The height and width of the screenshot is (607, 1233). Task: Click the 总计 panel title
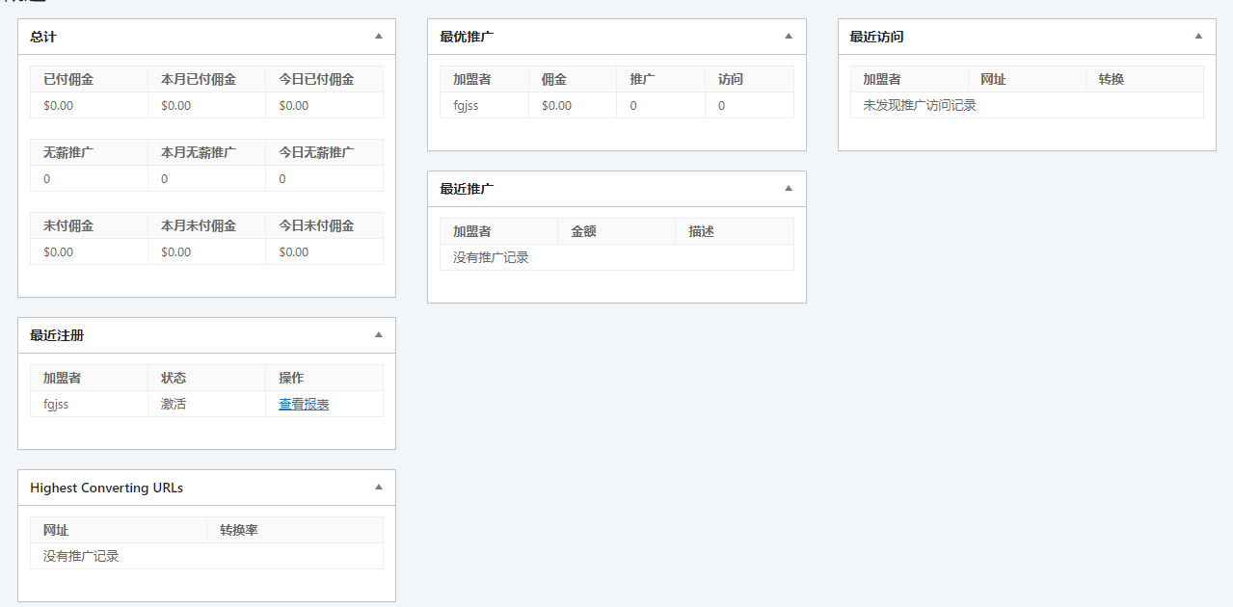coord(43,37)
